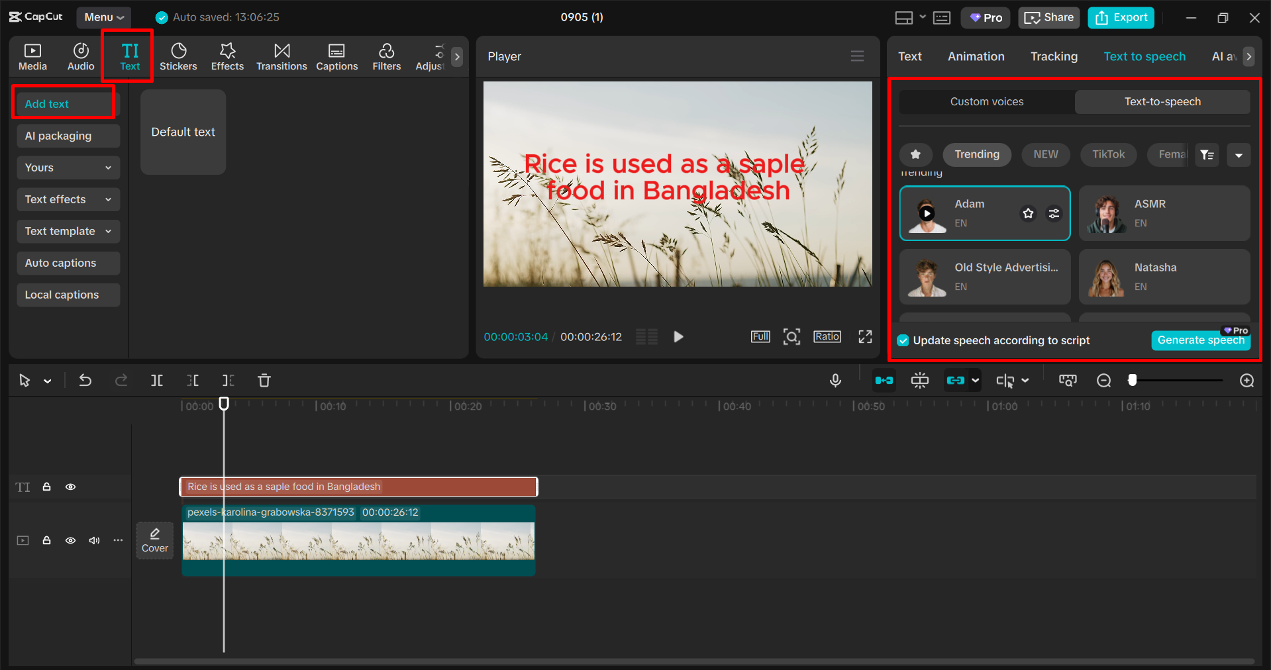This screenshot has width=1271, height=670.
Task: Favorite the Adam voice with star icon
Action: 1028,213
